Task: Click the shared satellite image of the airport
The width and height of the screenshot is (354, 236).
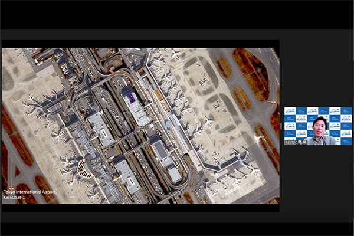Action: point(140,126)
